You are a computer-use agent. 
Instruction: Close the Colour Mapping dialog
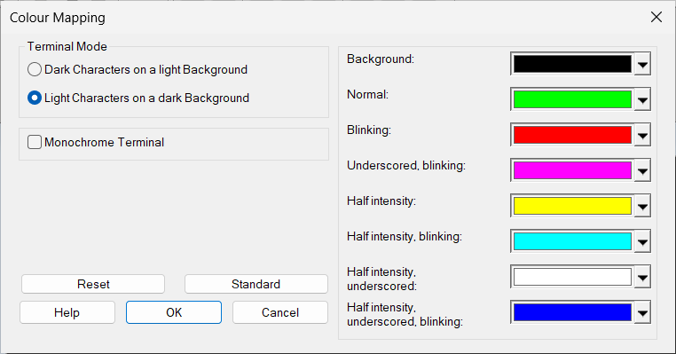click(x=656, y=17)
